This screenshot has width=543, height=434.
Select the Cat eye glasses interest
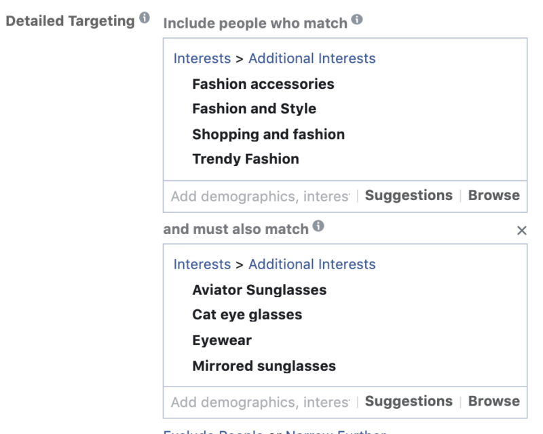tap(244, 314)
